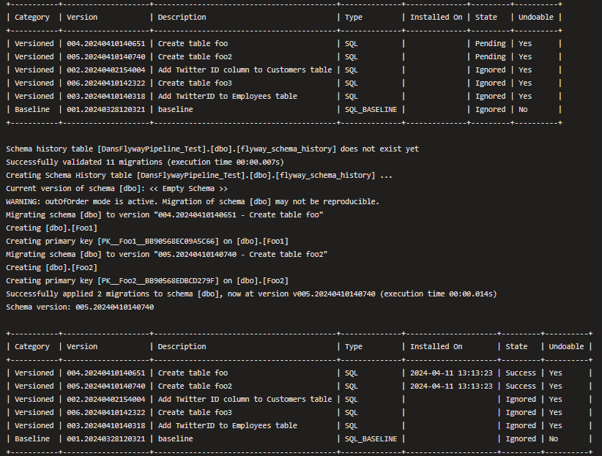602x456 pixels.
Task: Click the 'Undoable' header in bottom table
Action: [566, 346]
